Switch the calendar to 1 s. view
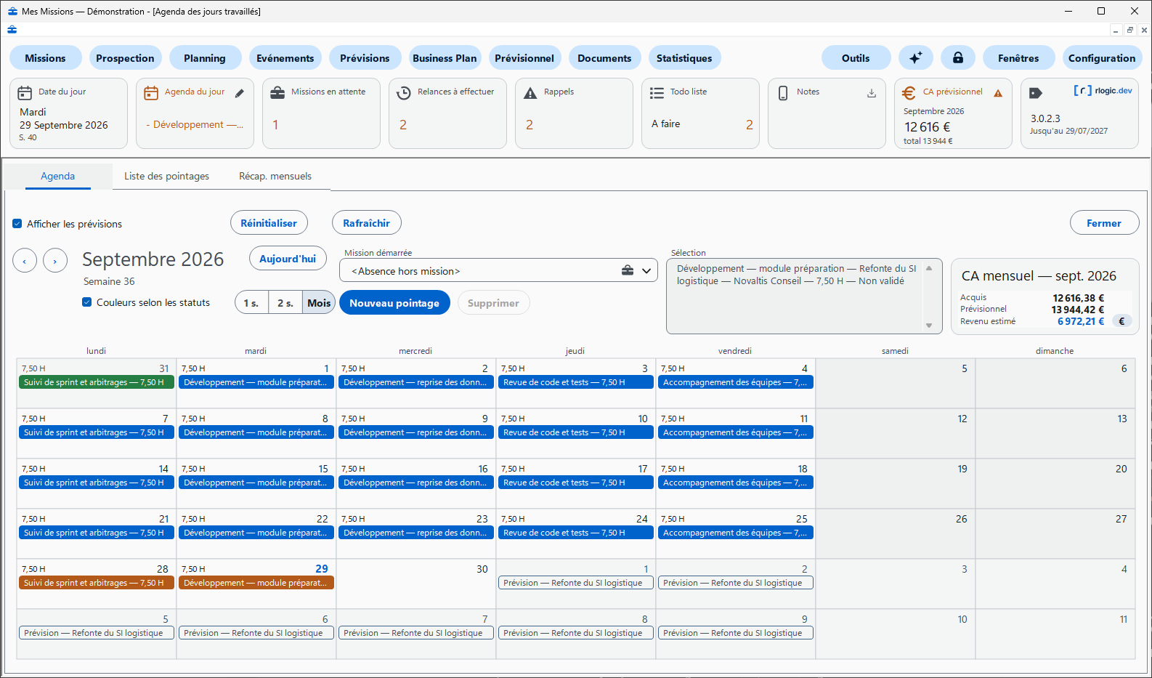 [251, 303]
